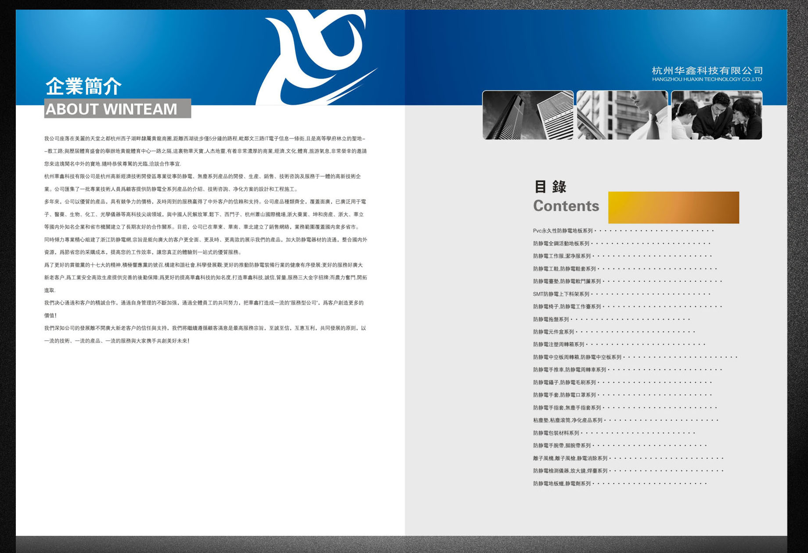Click the 企業簡介 heading
The image size is (808, 553).
pos(83,86)
